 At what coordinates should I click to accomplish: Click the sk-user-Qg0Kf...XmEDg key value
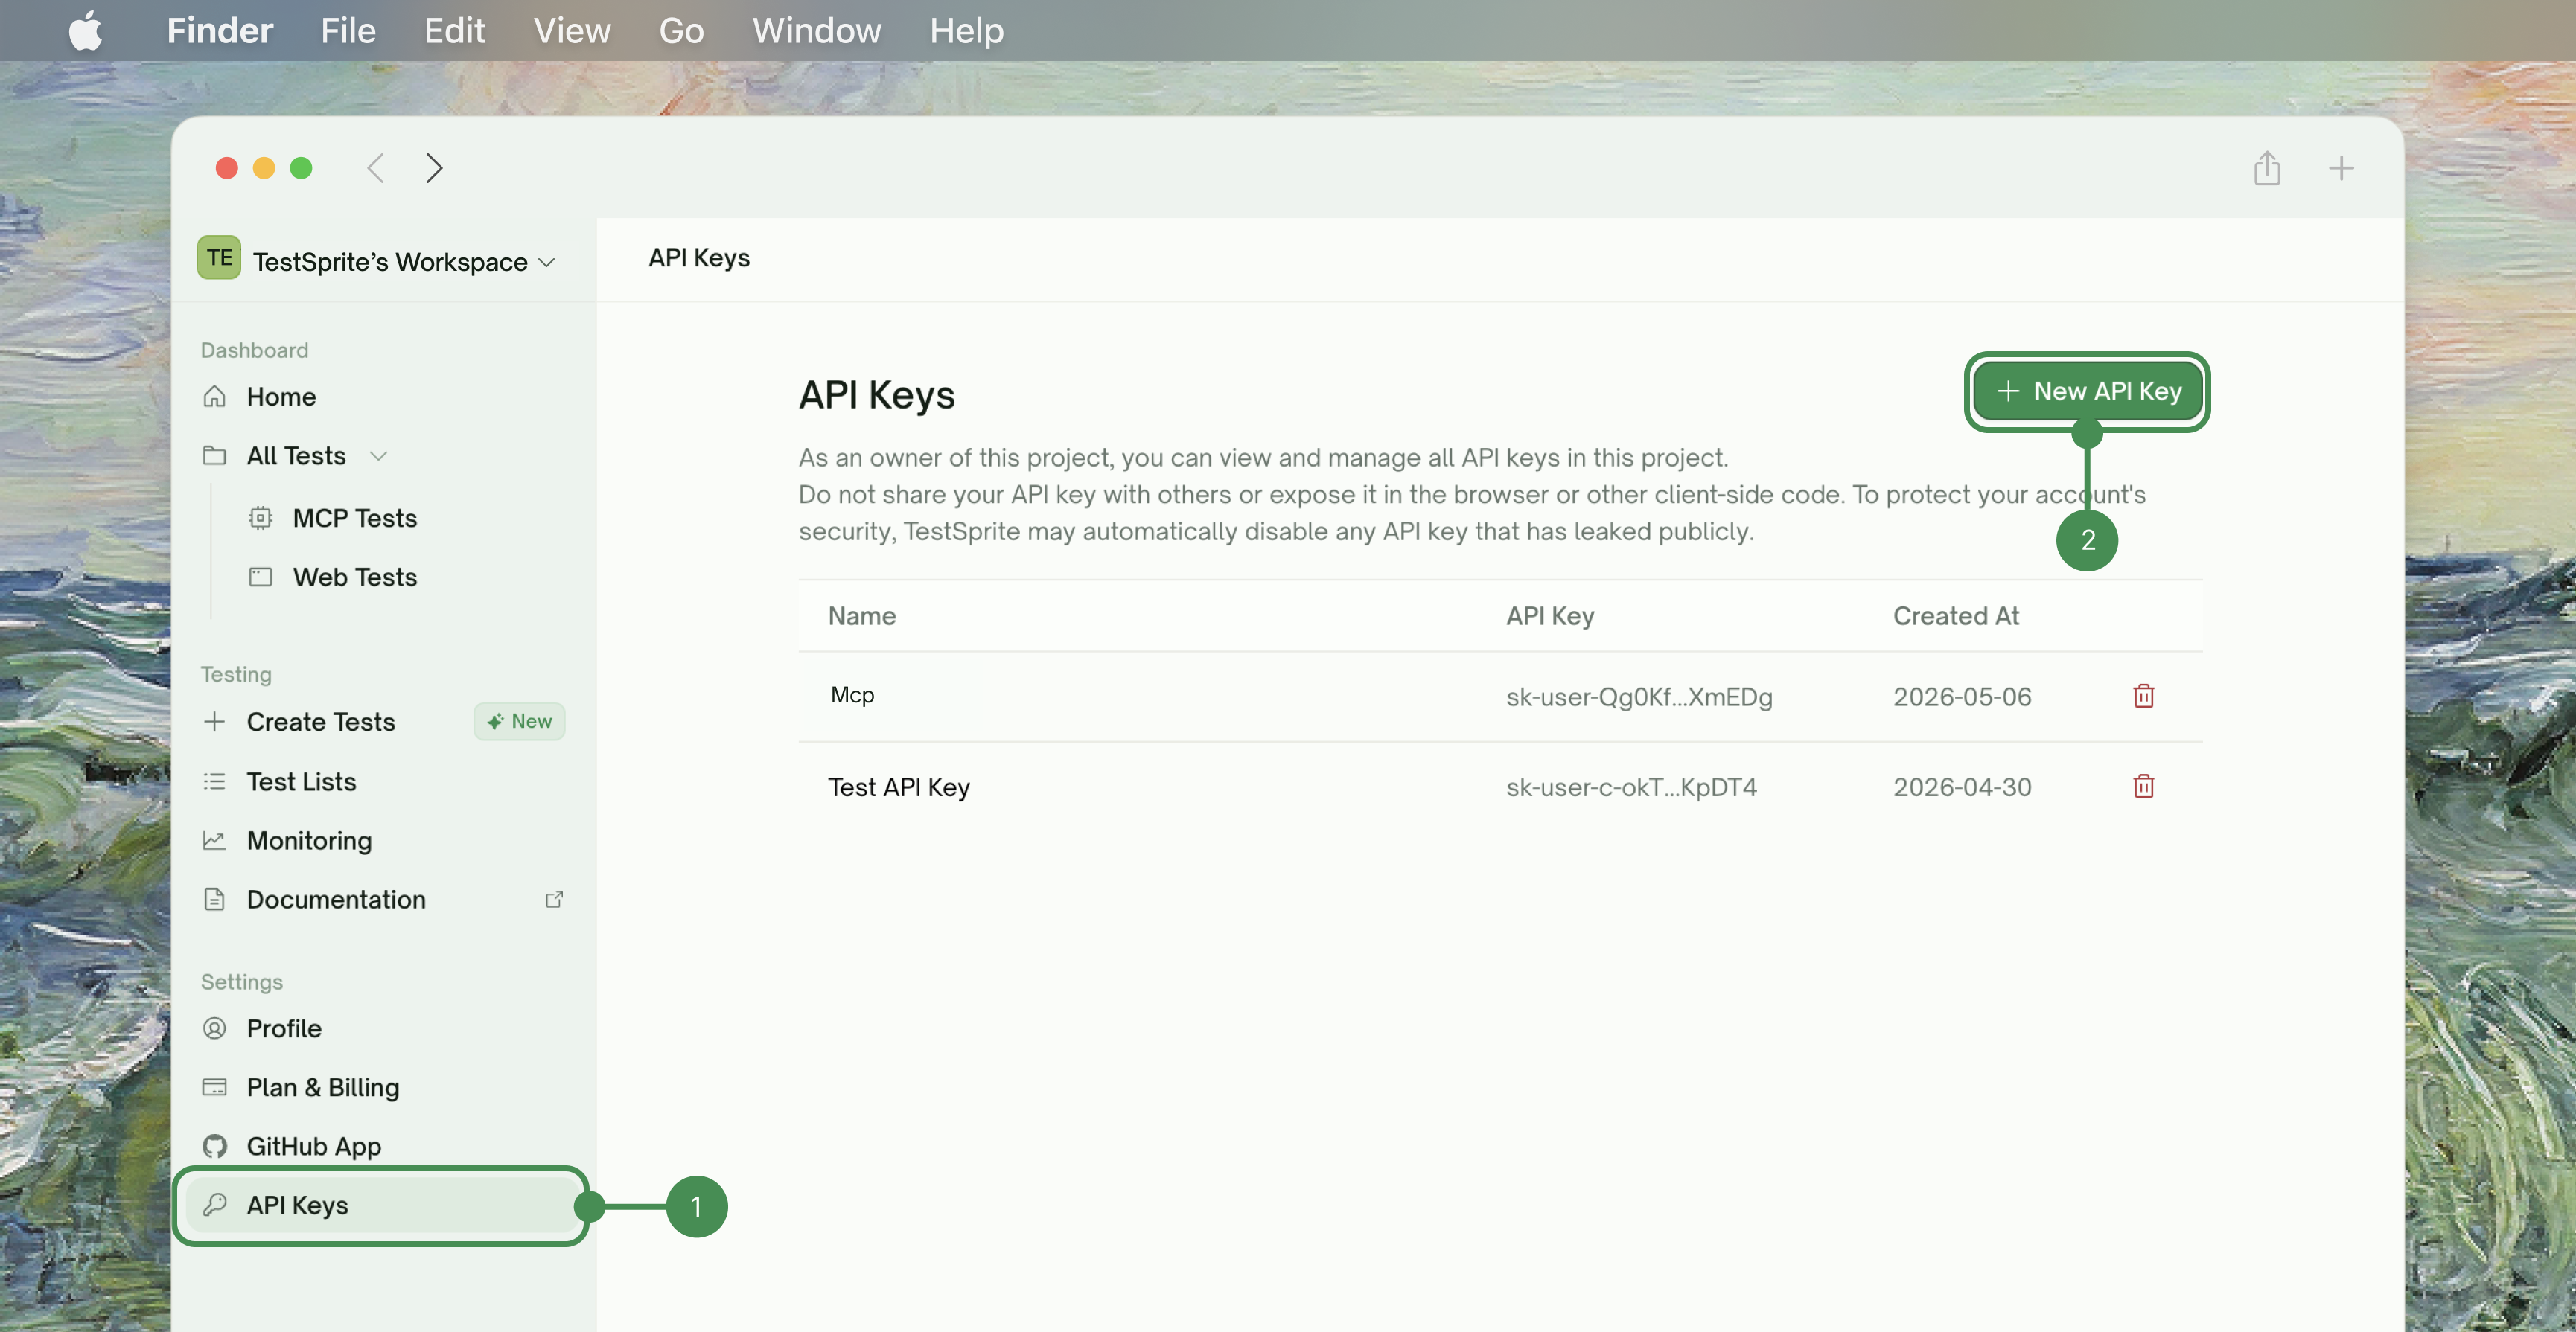click(1639, 697)
